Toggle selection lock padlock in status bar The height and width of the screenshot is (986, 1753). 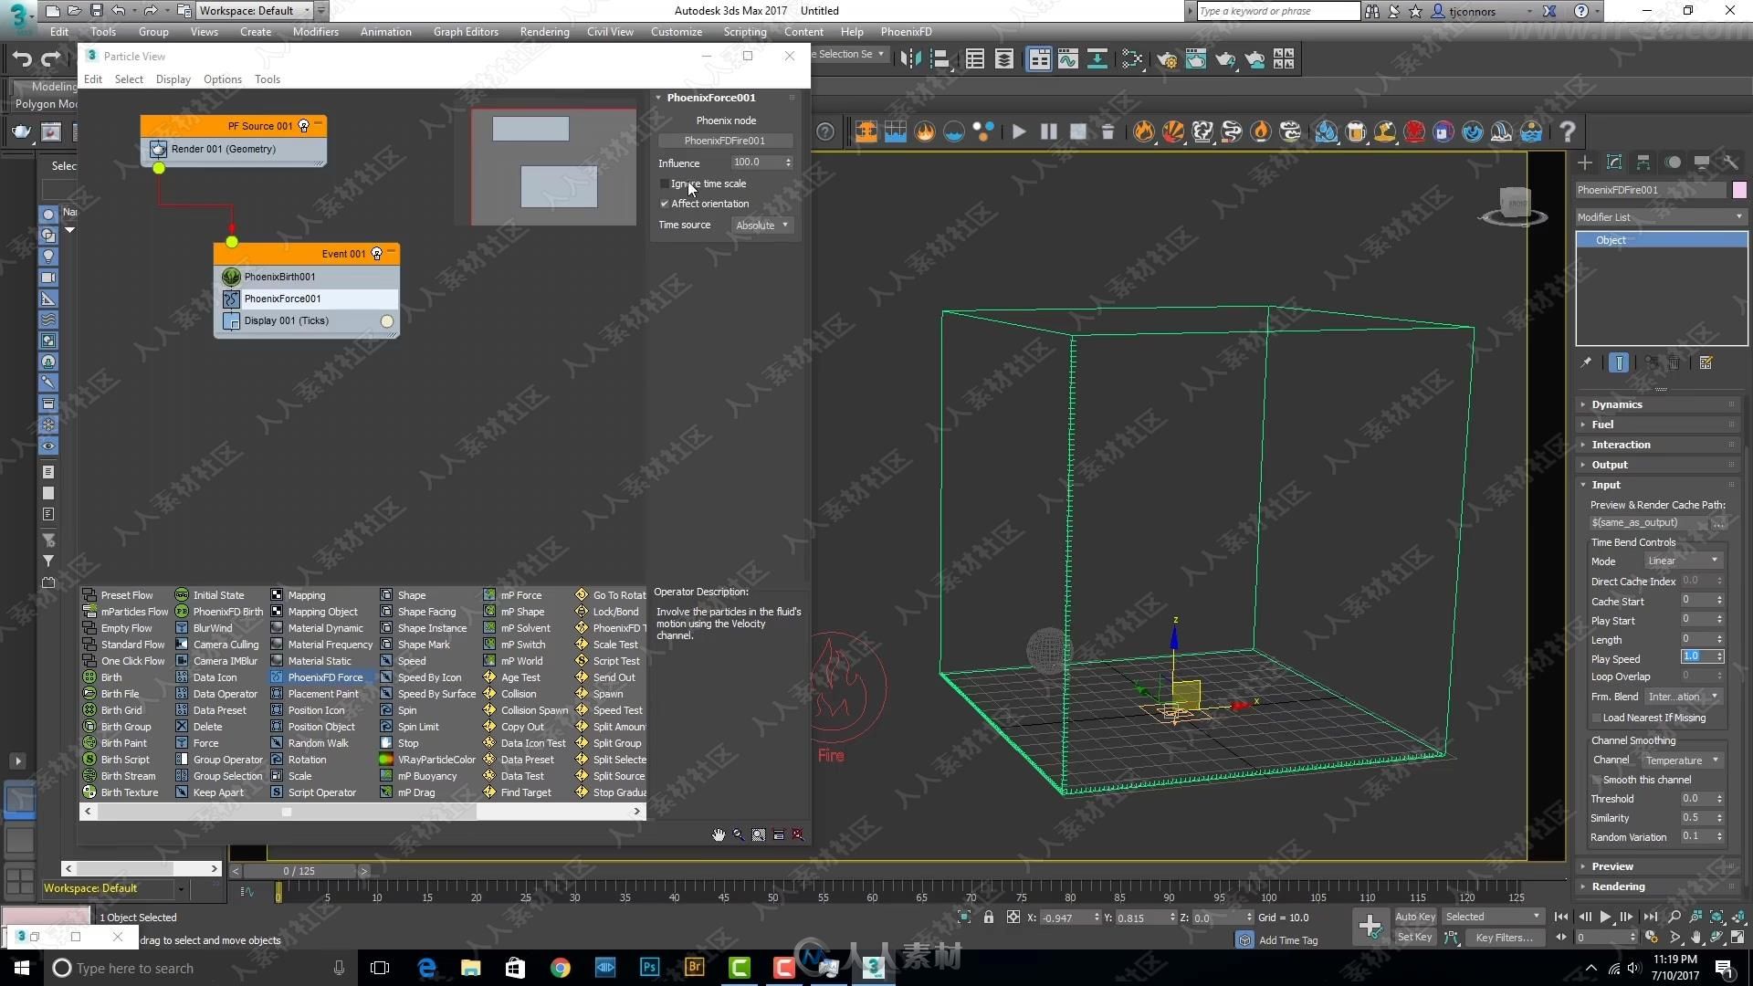[989, 917]
